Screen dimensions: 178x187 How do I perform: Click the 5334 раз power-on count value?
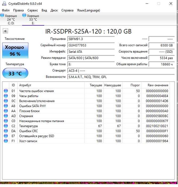[161, 58]
